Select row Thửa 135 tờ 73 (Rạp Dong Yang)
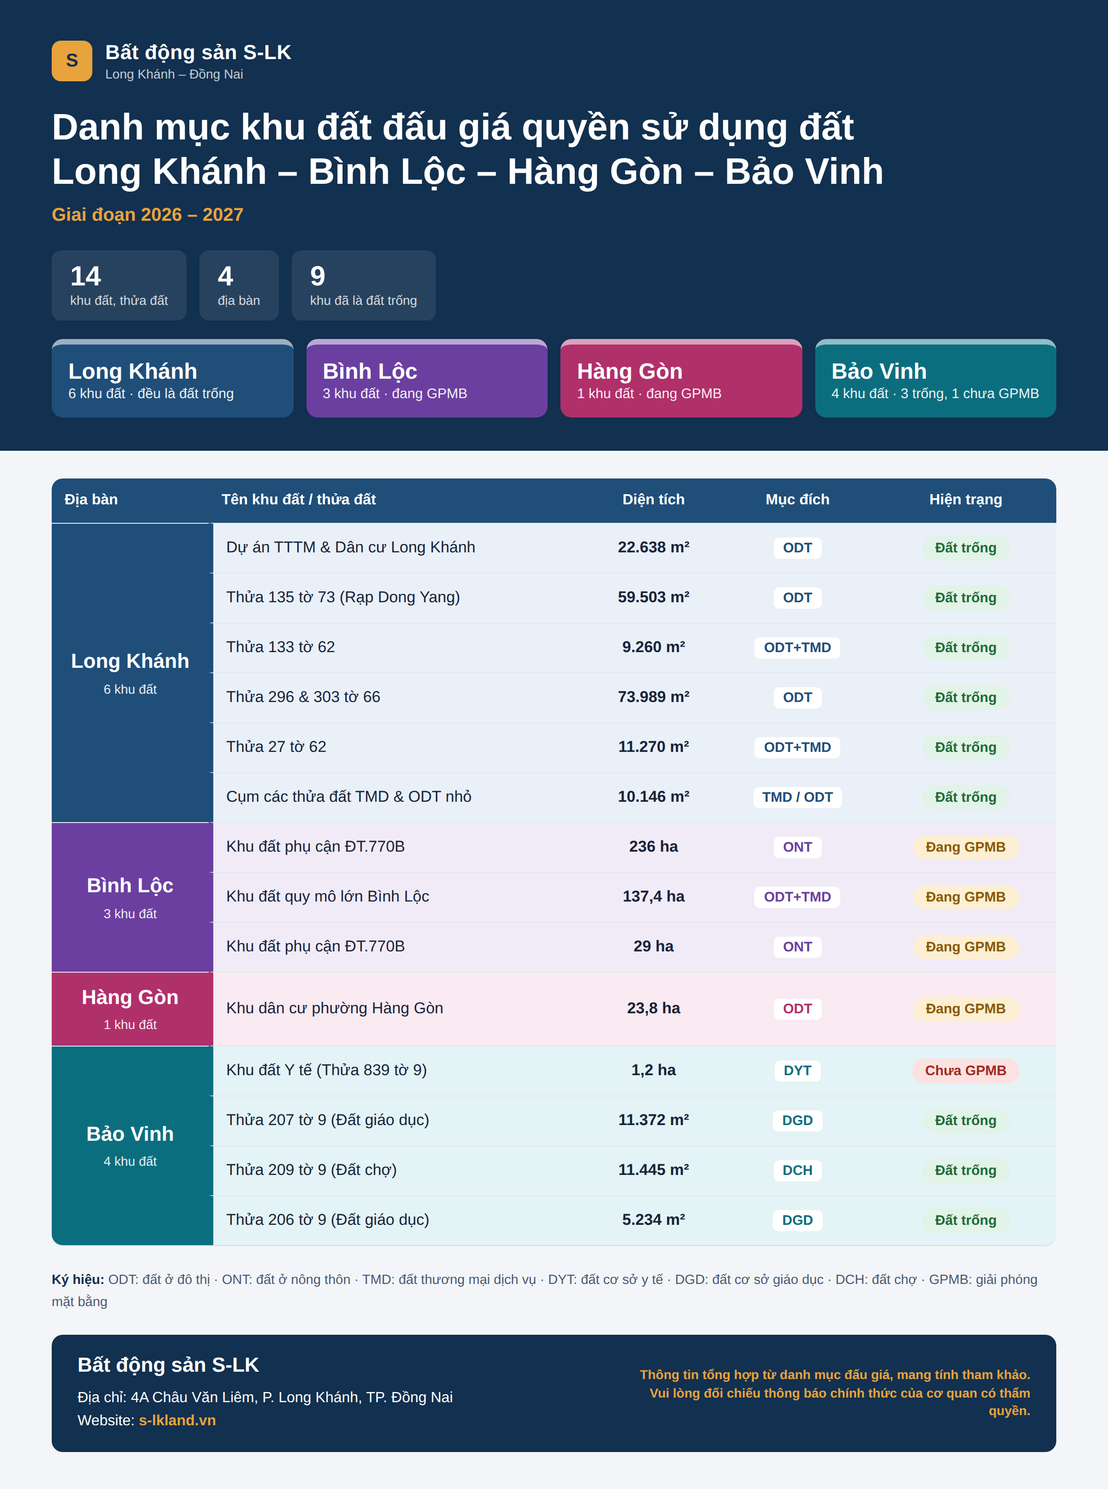The width and height of the screenshot is (1108, 1489). pyautogui.click(x=634, y=597)
